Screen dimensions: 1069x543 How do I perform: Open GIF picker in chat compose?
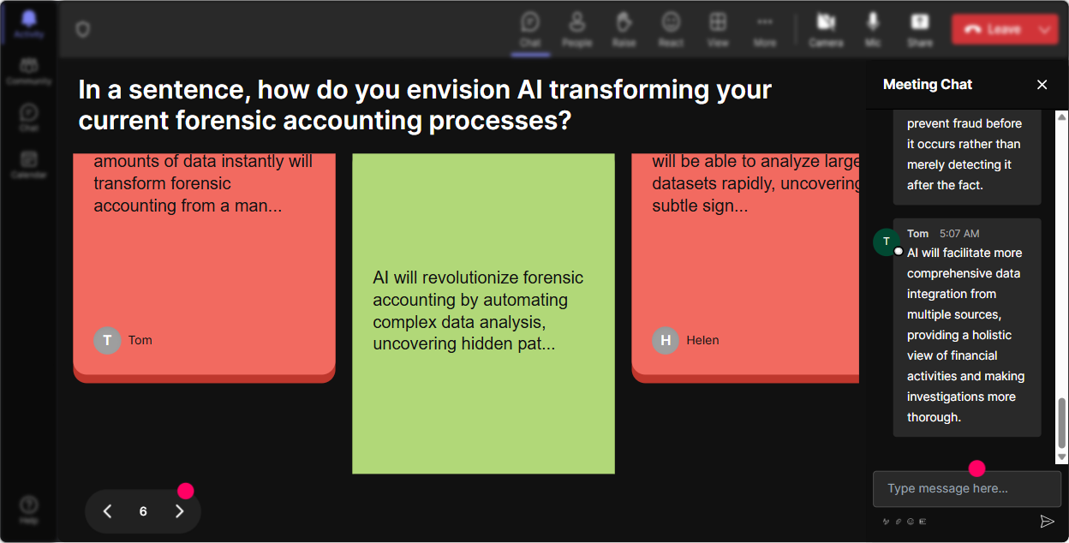(923, 521)
